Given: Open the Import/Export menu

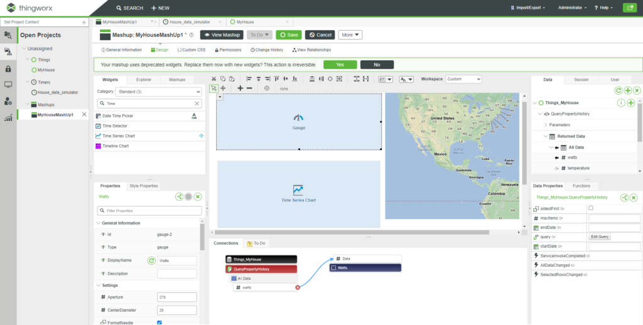Looking at the screenshot, I should tap(527, 8).
